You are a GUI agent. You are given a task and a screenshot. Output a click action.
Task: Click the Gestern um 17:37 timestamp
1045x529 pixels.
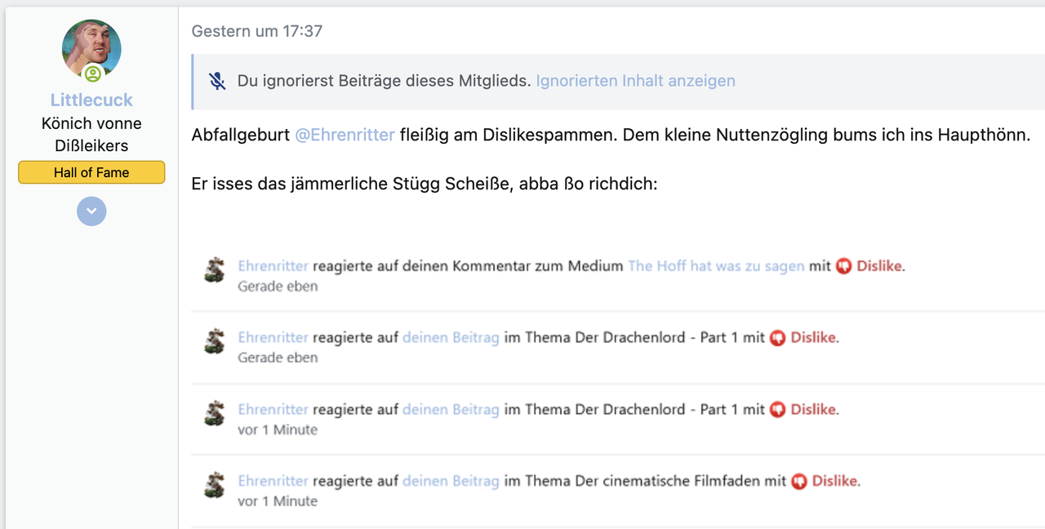click(257, 31)
